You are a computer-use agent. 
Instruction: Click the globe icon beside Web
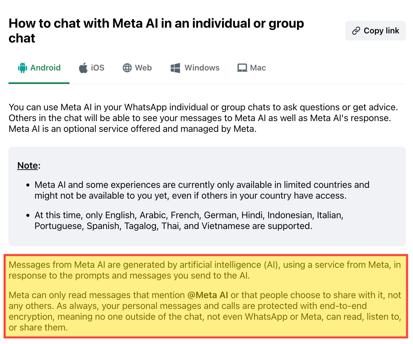coord(127,67)
